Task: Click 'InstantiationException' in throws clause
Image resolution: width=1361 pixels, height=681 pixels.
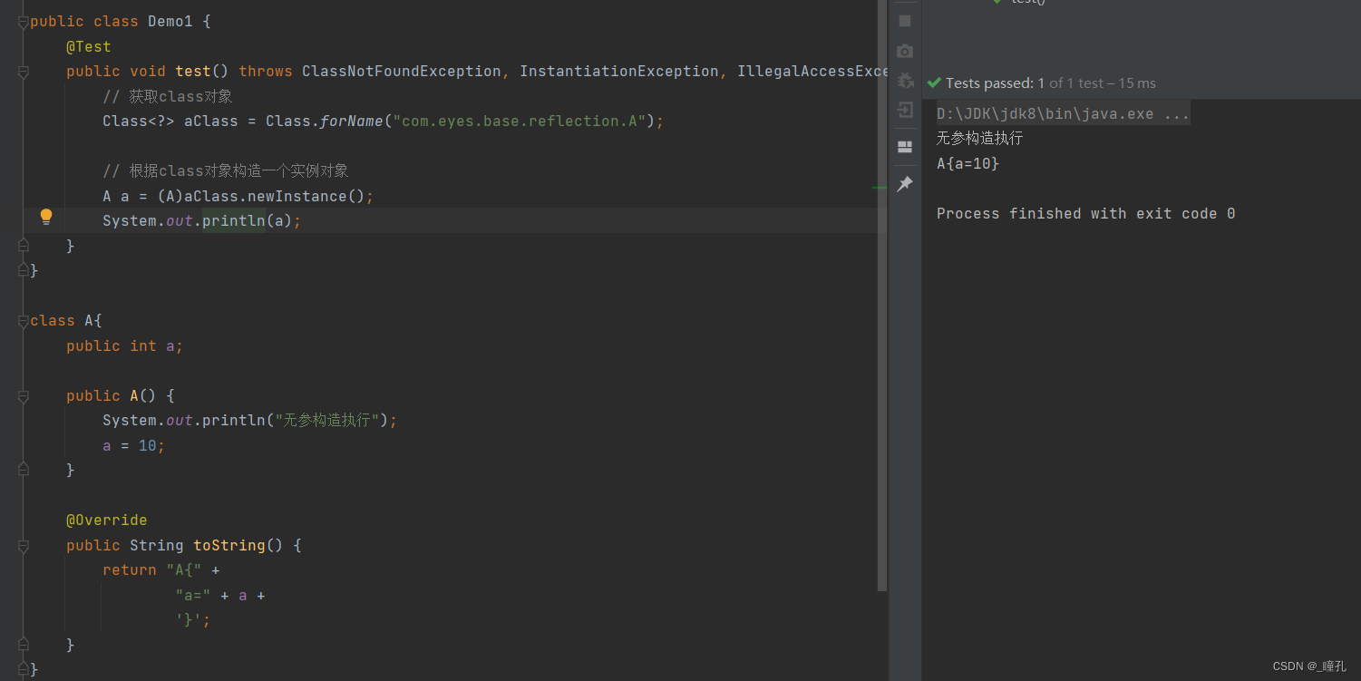Action: (x=618, y=72)
